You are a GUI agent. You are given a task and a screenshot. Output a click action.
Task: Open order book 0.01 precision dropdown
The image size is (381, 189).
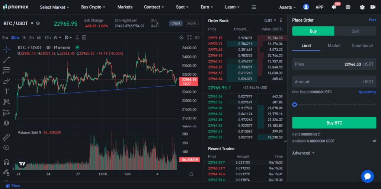[x=270, y=21]
